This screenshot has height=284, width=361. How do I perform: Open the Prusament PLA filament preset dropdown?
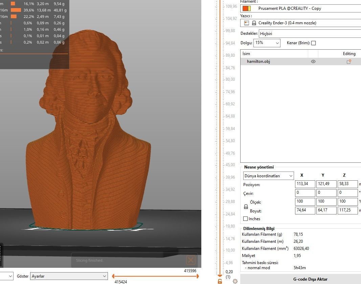coord(301,8)
